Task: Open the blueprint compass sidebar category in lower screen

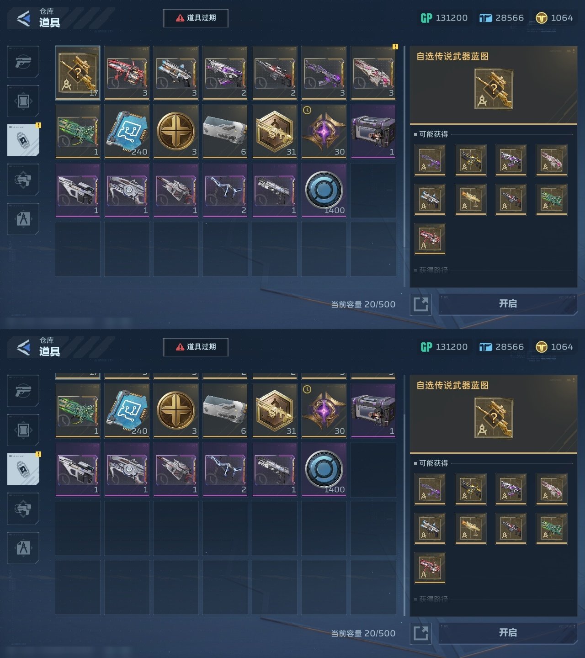Action: coord(23,547)
